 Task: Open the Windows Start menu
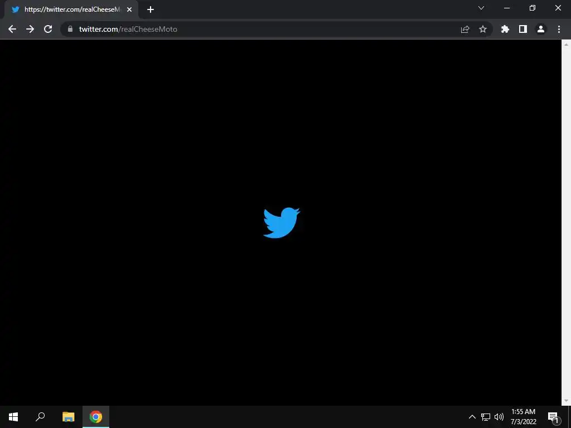(x=13, y=417)
